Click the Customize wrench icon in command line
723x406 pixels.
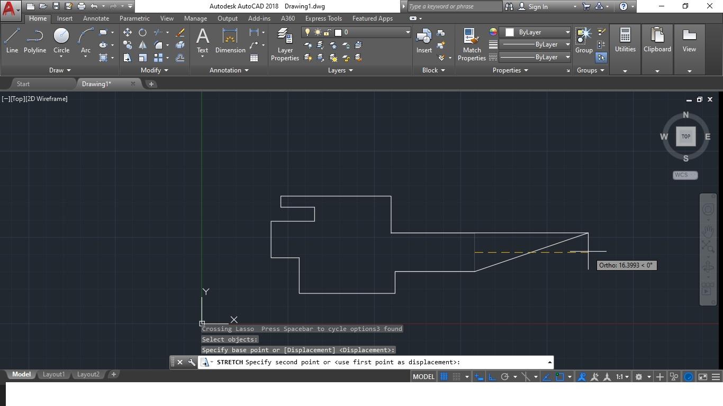[x=192, y=362]
